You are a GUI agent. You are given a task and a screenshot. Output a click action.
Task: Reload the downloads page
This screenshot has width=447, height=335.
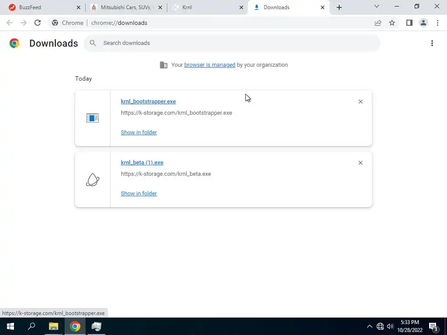38,23
